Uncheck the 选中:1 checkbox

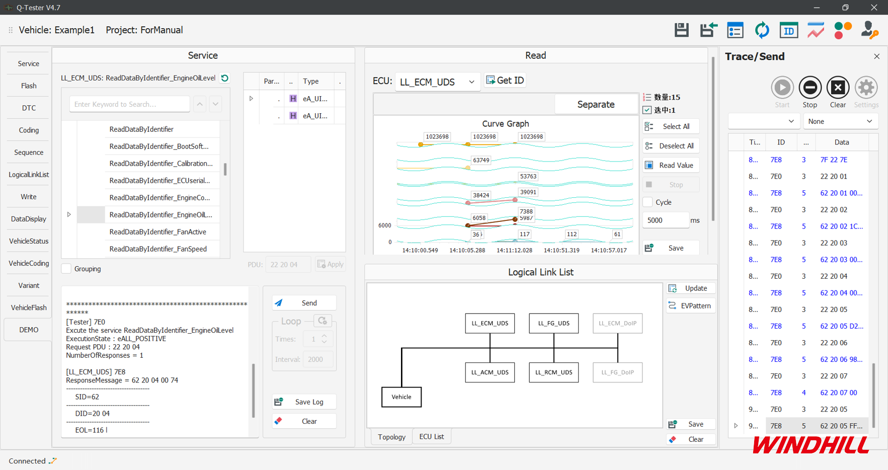[648, 110]
